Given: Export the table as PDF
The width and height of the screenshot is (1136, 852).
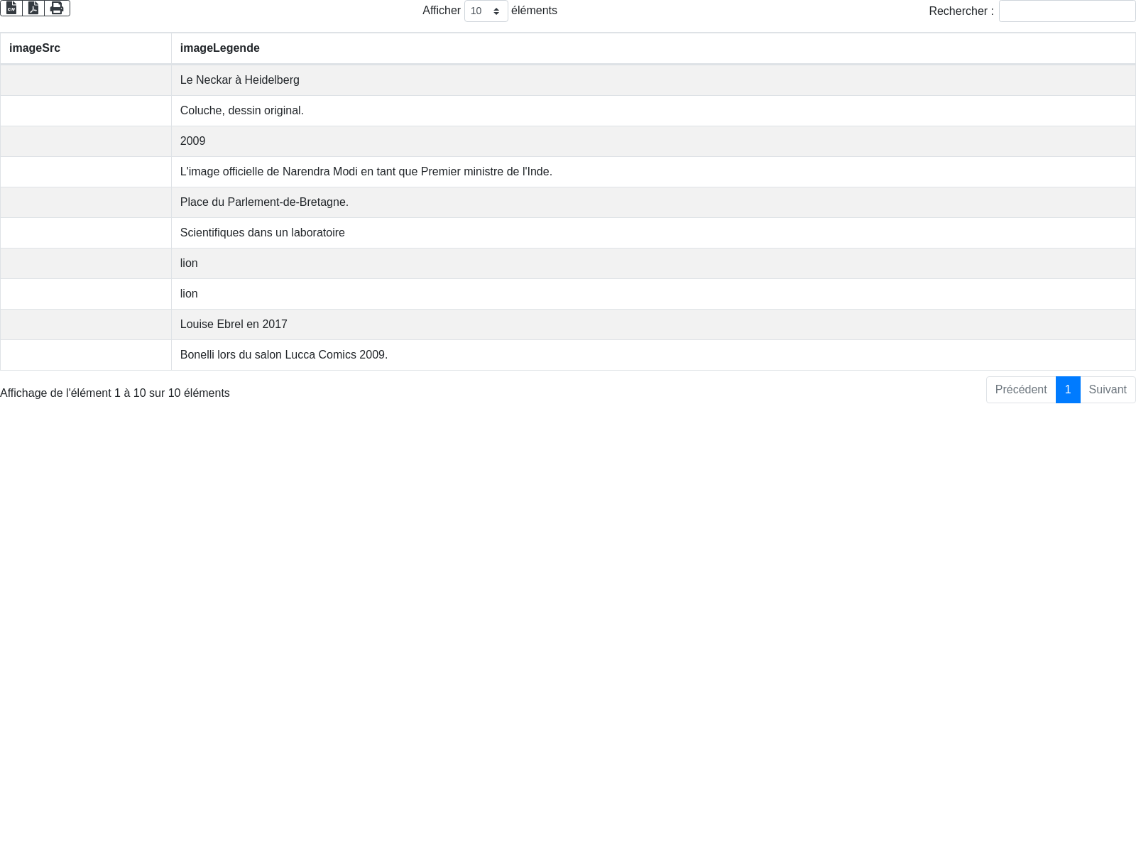Looking at the screenshot, I should pos(33,8).
